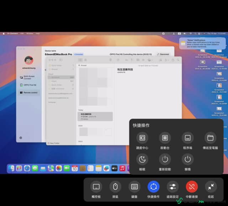228x206 pixels.
Task: Tap the red disconnect (中斷連接) button
Action: point(192,187)
